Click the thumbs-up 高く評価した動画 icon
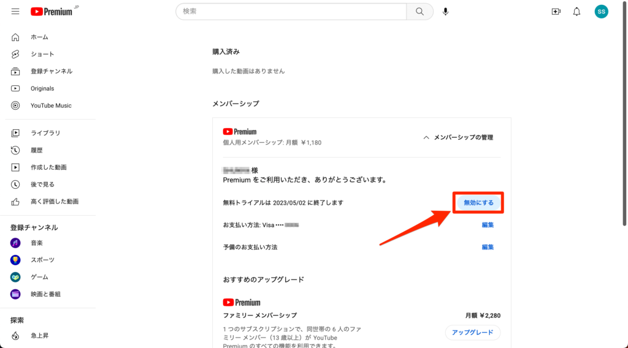This screenshot has width=628, height=348. [15, 202]
